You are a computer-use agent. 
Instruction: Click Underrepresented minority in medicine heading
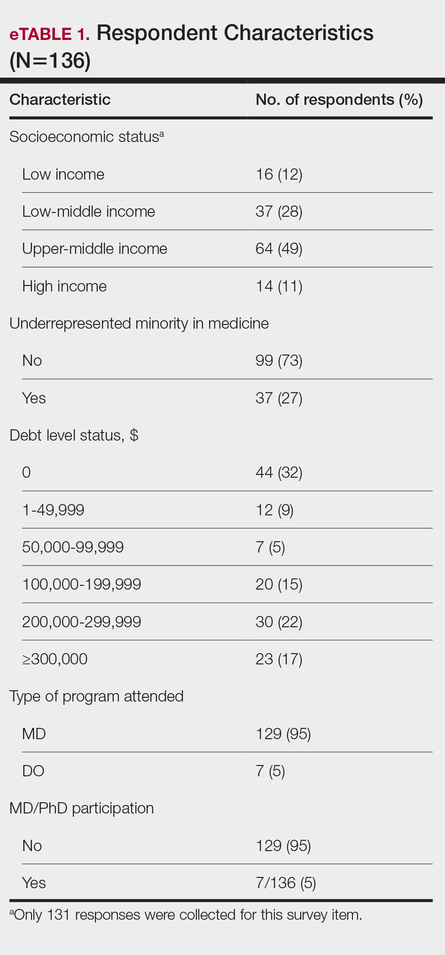click(x=139, y=324)
